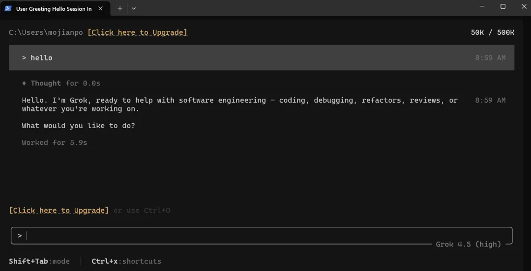
Task: Open a new terminal tab with plus
Action: point(120,8)
